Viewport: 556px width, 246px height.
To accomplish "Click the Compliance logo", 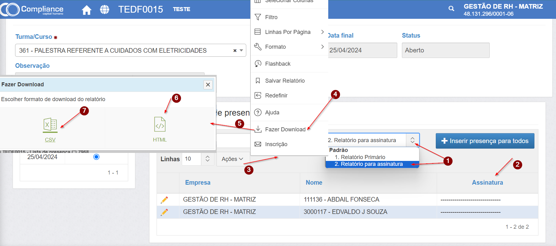I will [x=32, y=9].
